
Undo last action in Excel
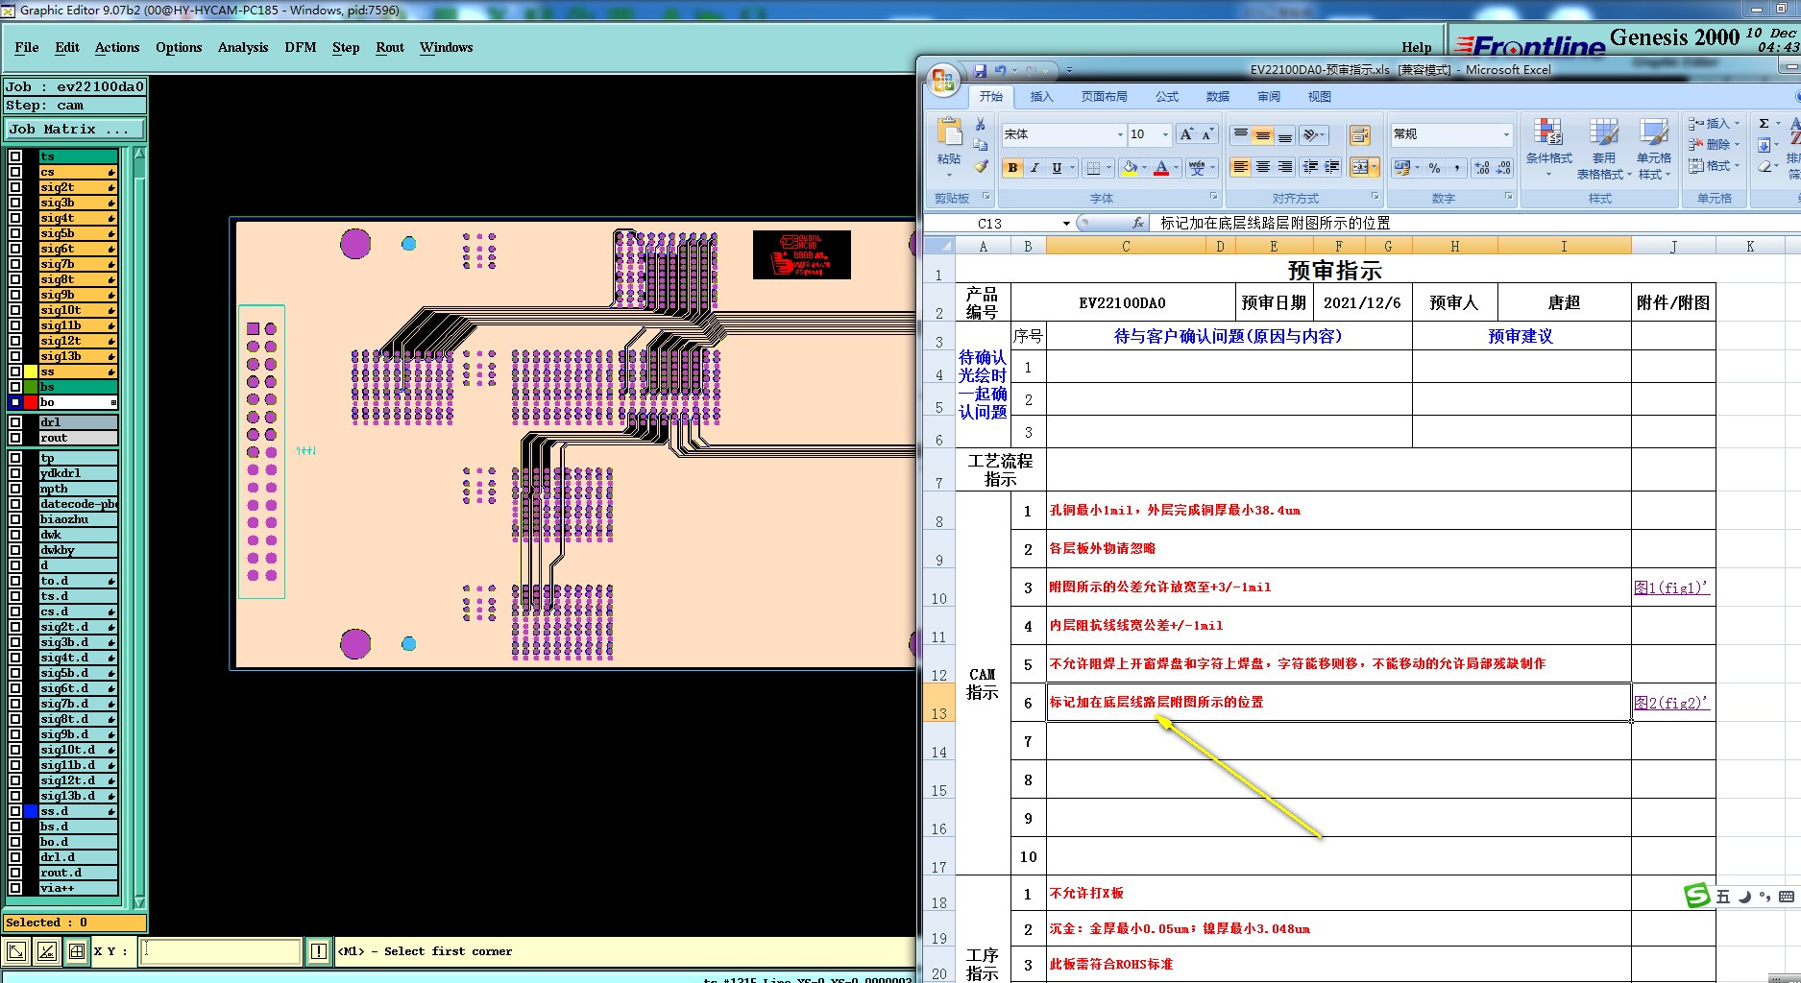click(x=1000, y=70)
